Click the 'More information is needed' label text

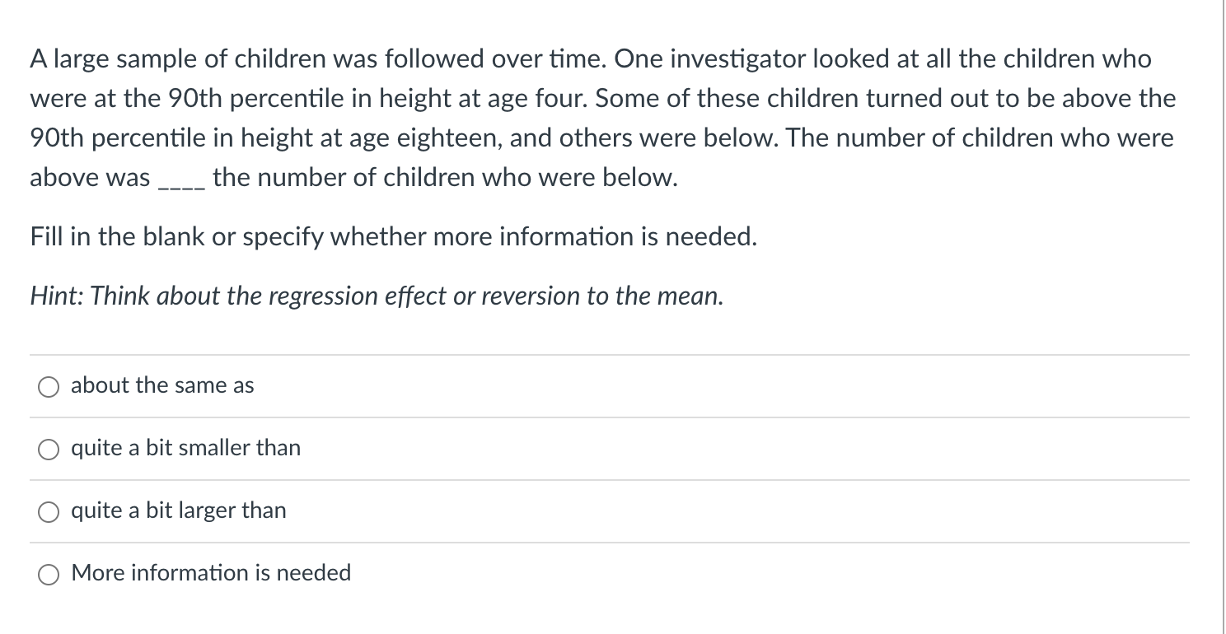211,572
